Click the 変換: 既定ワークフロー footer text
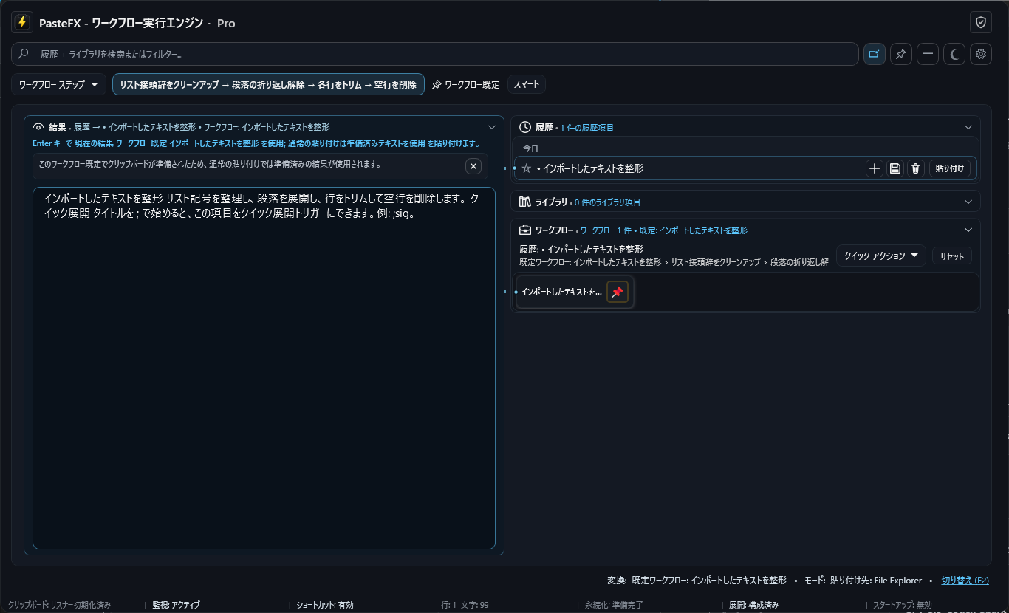 coord(697,581)
